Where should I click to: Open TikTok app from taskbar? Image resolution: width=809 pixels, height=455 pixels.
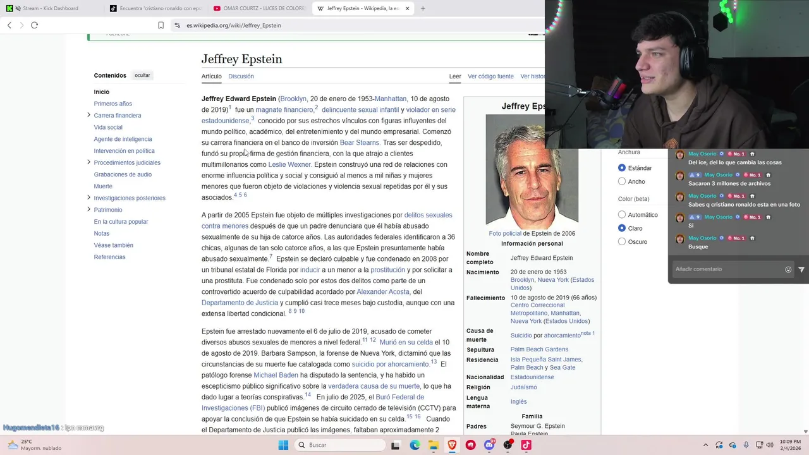[x=526, y=445]
